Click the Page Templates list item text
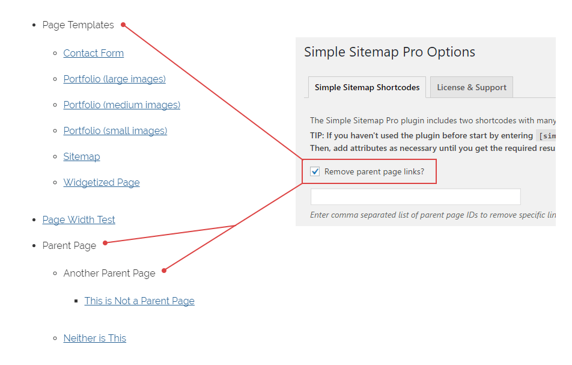572x365 pixels. pyautogui.click(x=78, y=25)
